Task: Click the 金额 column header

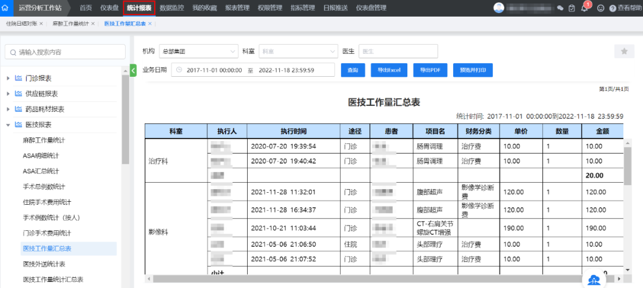Action: pos(603,131)
